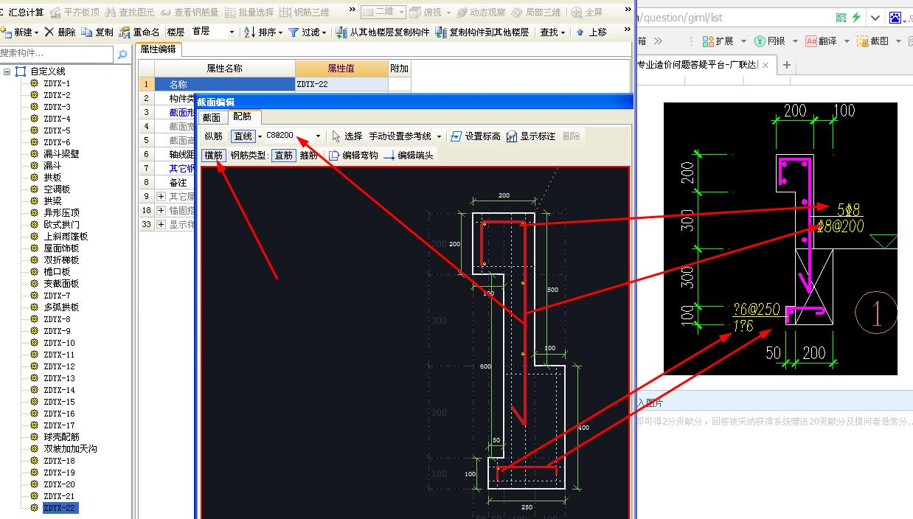The image size is (913, 519).
Task: Select ZDYX-22 in the component tree
Action: (x=59, y=508)
